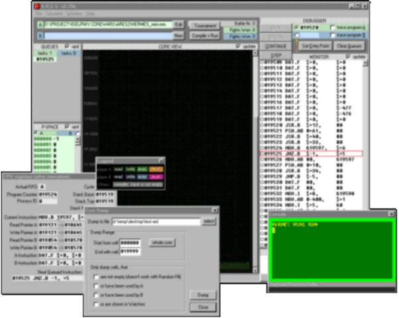399x318 pixels.
Task: Click the empty program B path field
Action: pyautogui.click(x=108, y=36)
